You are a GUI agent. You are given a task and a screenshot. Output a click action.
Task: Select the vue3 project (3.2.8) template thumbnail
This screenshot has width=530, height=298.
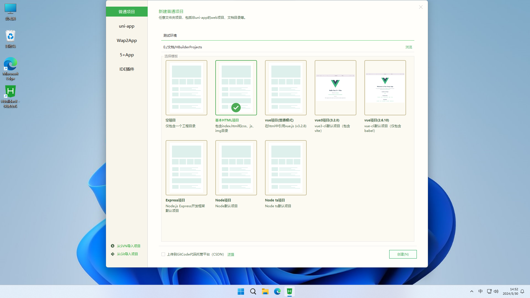[x=335, y=87]
